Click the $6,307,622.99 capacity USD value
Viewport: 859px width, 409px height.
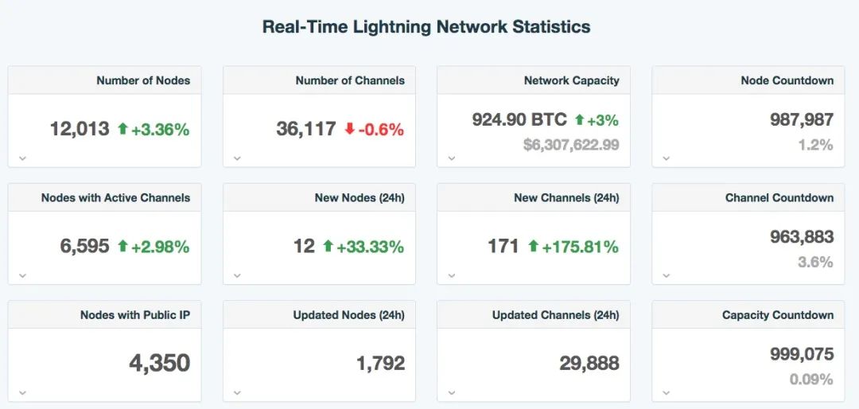click(x=571, y=145)
